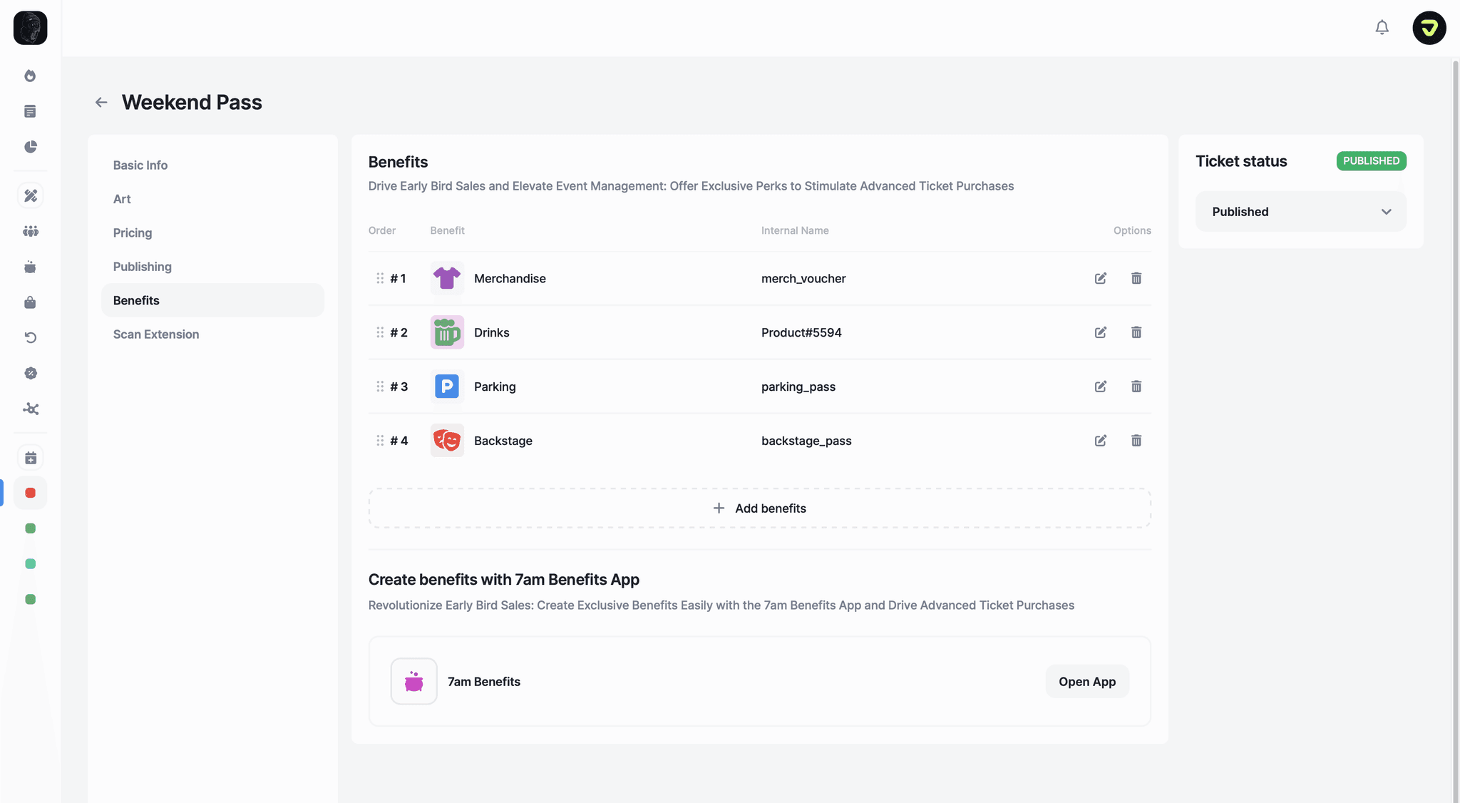Open the green circular app logo top right
This screenshot has height=803, width=1460.
1429,28
